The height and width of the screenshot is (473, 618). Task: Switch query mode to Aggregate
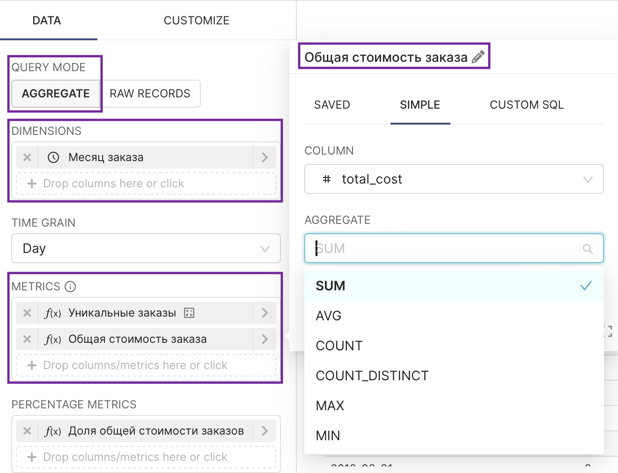pos(56,94)
